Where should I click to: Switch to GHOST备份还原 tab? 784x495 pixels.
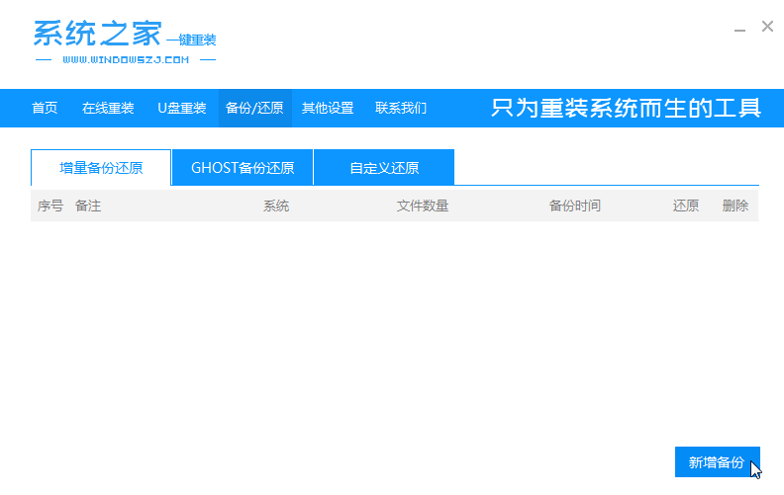click(243, 168)
